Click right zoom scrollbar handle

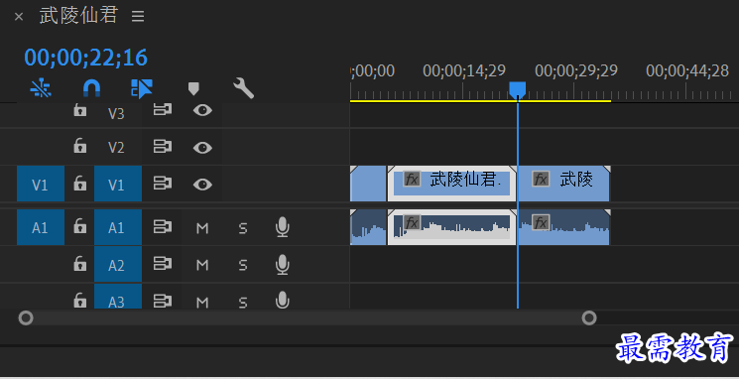coord(589,318)
